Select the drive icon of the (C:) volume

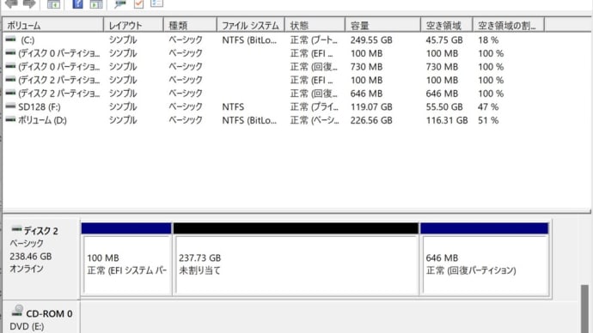pyautogui.click(x=10, y=39)
